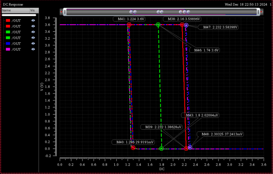The height and width of the screenshot is (174, 273).
Task: Click the Name column header
Action: [x=16, y=10]
